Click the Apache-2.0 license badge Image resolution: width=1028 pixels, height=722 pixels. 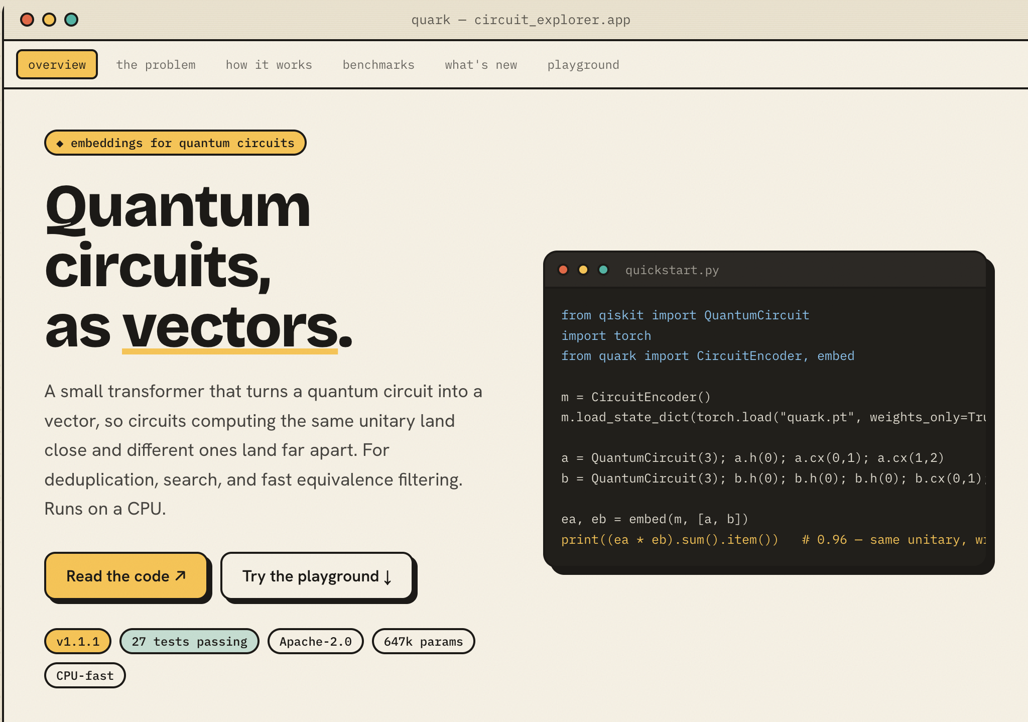pyautogui.click(x=315, y=641)
